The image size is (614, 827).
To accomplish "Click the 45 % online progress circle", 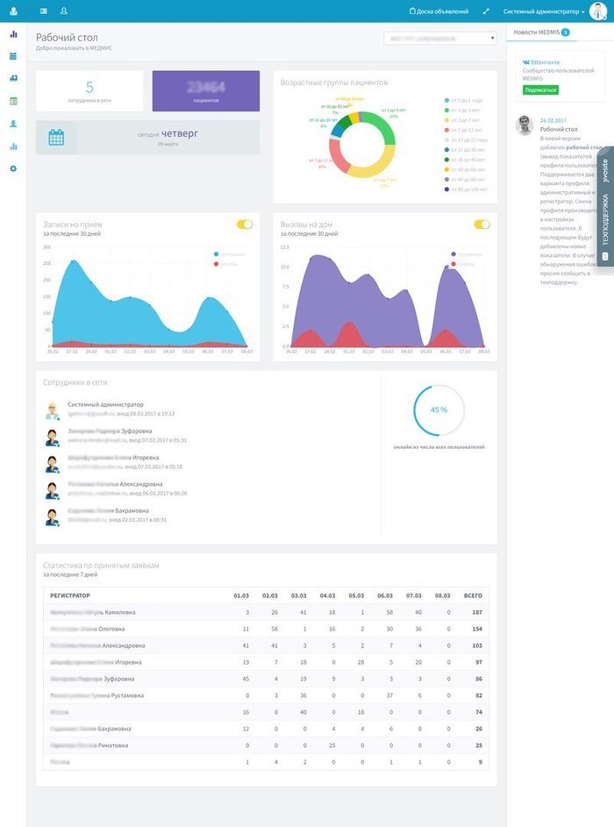I will point(439,410).
